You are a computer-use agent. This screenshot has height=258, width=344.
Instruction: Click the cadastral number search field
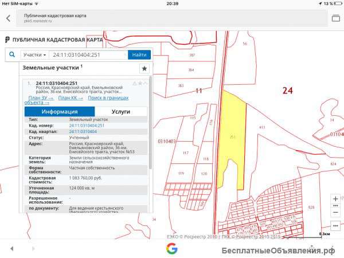87,54
